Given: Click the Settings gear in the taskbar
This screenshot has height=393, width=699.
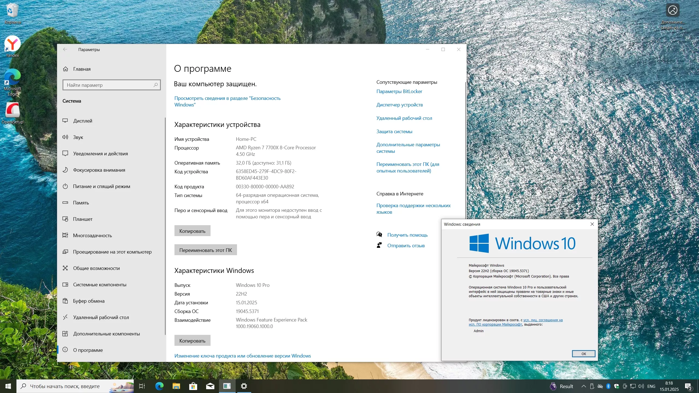Looking at the screenshot, I should [244, 386].
